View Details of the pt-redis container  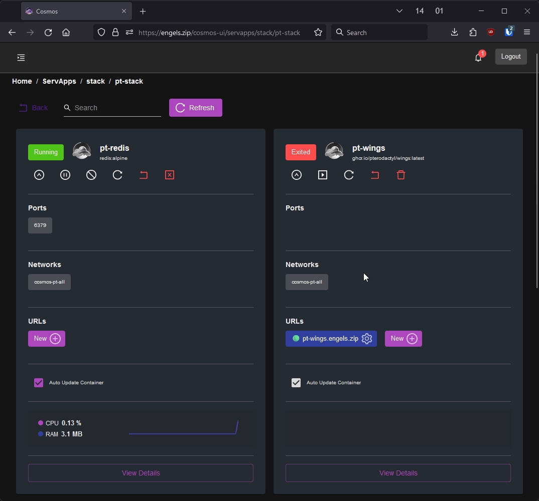[141, 473]
